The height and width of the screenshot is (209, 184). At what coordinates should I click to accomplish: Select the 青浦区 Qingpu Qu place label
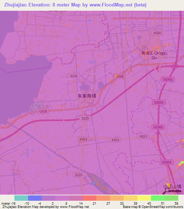tap(154, 55)
